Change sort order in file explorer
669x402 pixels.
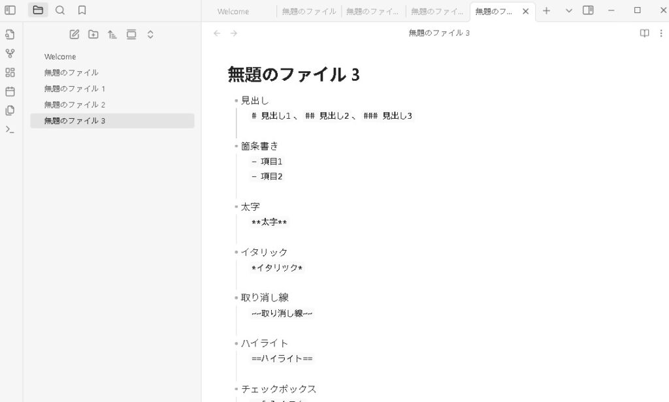[x=112, y=35]
